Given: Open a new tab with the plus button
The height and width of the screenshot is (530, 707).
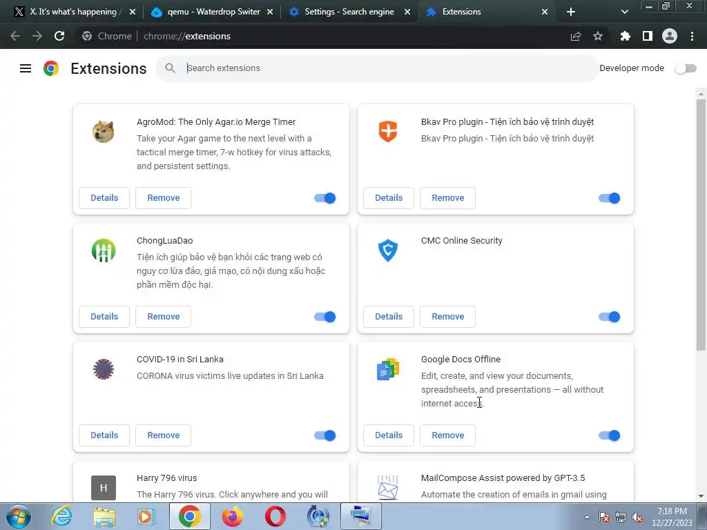Looking at the screenshot, I should tap(571, 12).
